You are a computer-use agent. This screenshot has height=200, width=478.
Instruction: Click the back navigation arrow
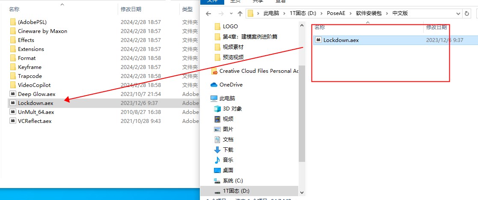point(208,13)
